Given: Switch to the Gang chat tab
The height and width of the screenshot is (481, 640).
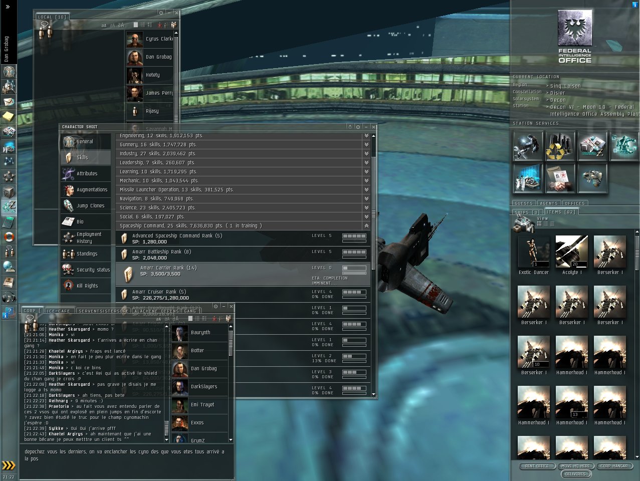Looking at the screenshot, I should tap(191, 311).
